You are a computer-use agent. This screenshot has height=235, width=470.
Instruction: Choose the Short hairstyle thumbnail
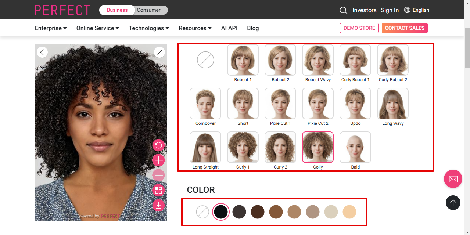click(x=243, y=104)
